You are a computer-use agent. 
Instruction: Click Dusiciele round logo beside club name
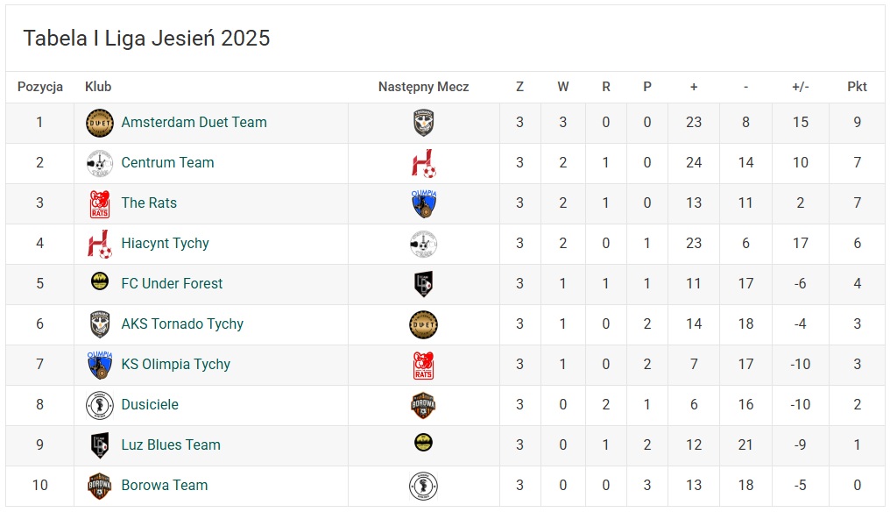pyautogui.click(x=100, y=405)
